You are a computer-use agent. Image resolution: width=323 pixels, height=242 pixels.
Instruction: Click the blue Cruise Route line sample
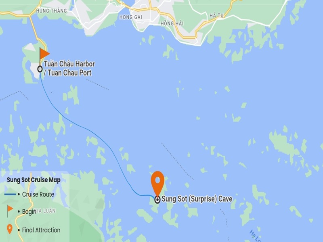(10, 194)
